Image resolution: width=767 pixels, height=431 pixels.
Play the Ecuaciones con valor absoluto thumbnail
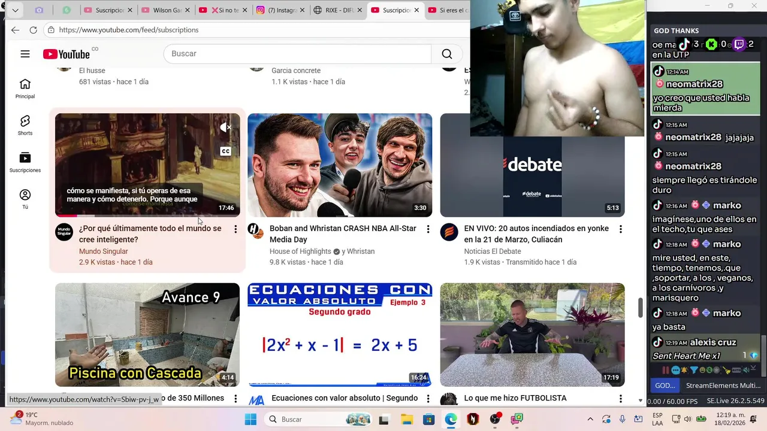click(x=340, y=335)
